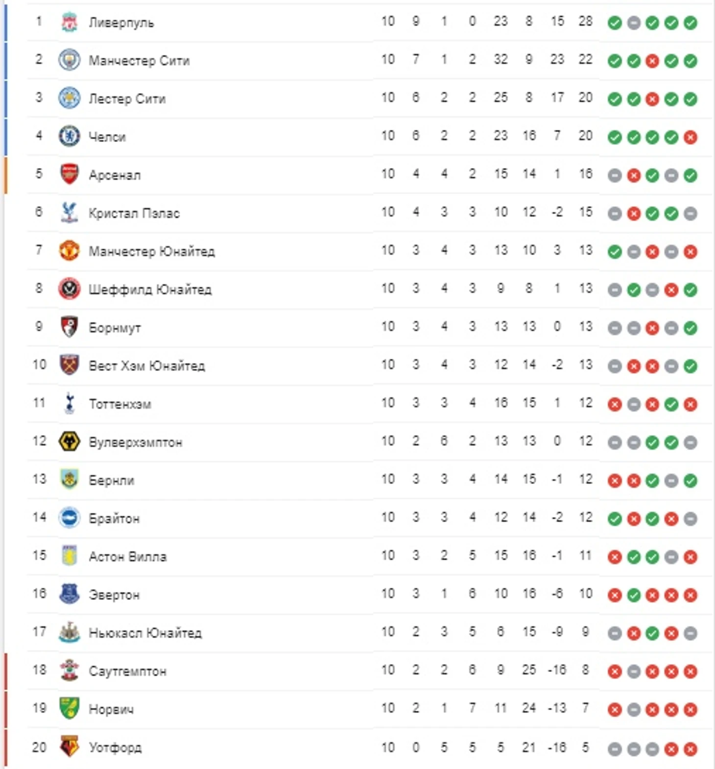Click the Manchester City club crest
Viewport: 715px width, 769px height.
coord(69,61)
